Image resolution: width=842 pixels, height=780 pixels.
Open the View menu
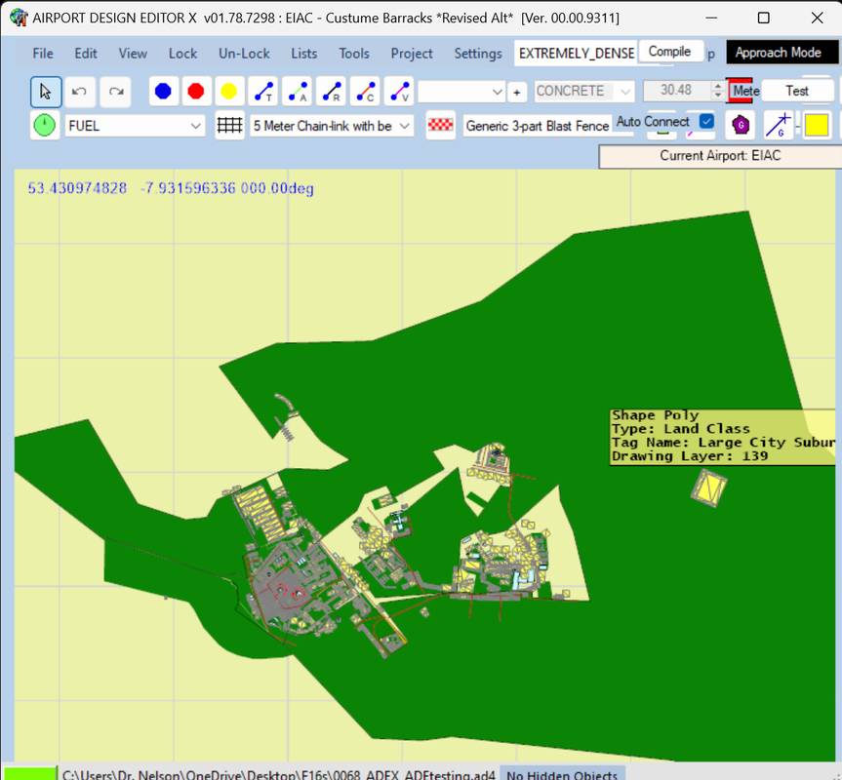coord(133,54)
